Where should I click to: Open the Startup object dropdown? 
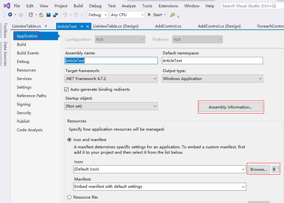click(111, 106)
